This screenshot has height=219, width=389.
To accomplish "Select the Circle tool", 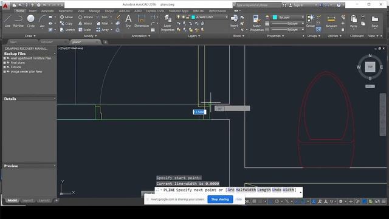I will coord(31,21).
